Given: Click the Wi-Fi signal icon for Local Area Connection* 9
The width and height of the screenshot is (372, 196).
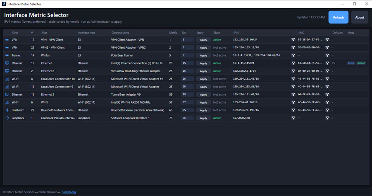Looking at the screenshot, I should click(7, 87).
